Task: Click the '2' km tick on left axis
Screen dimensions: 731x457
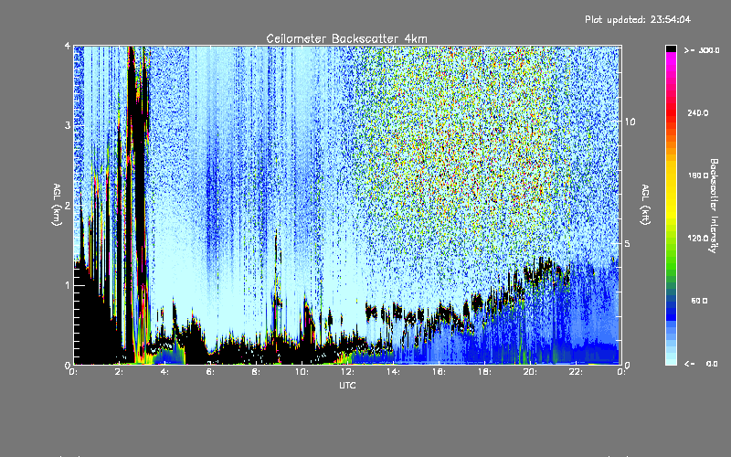Action: point(67,205)
